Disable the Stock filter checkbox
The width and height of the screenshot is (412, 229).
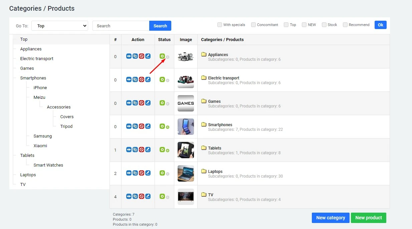pos(324,24)
